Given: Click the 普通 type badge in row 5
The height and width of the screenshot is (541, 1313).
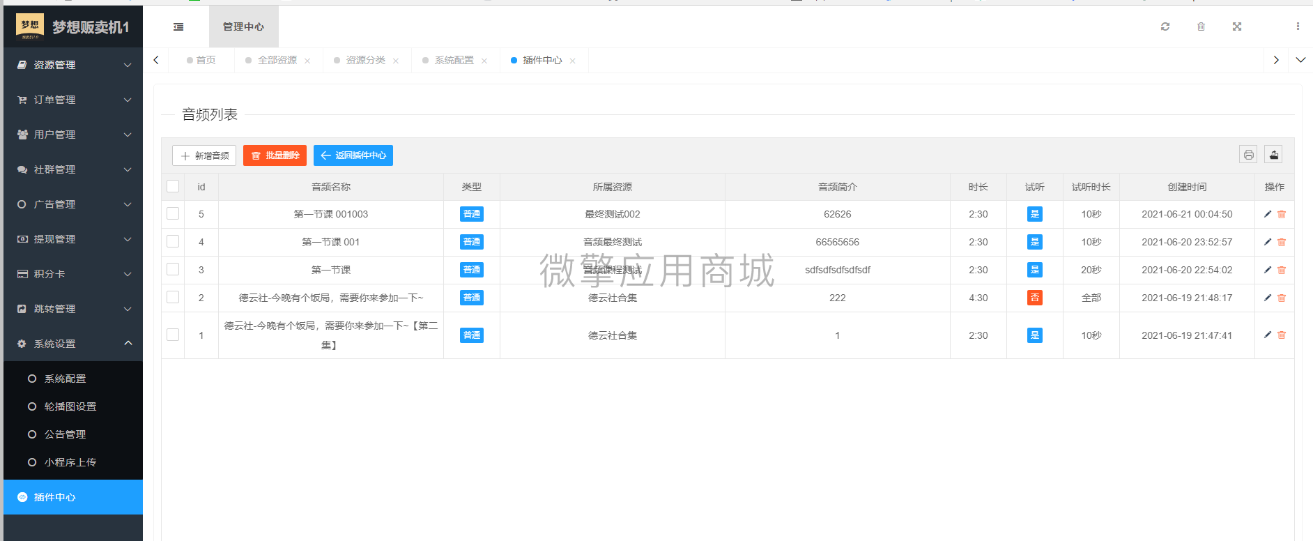Looking at the screenshot, I should [472, 214].
